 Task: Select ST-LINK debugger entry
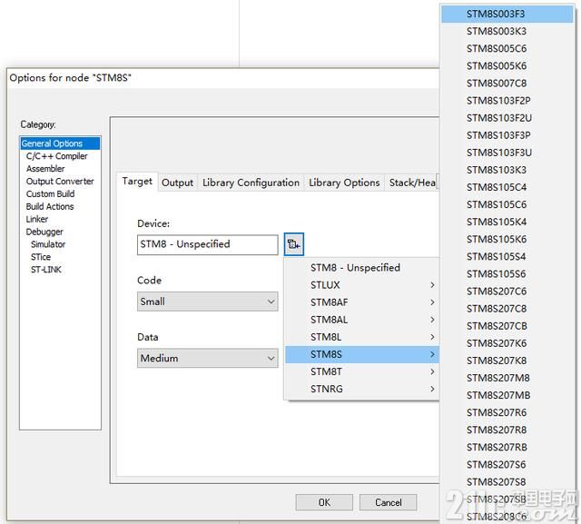[45, 270]
